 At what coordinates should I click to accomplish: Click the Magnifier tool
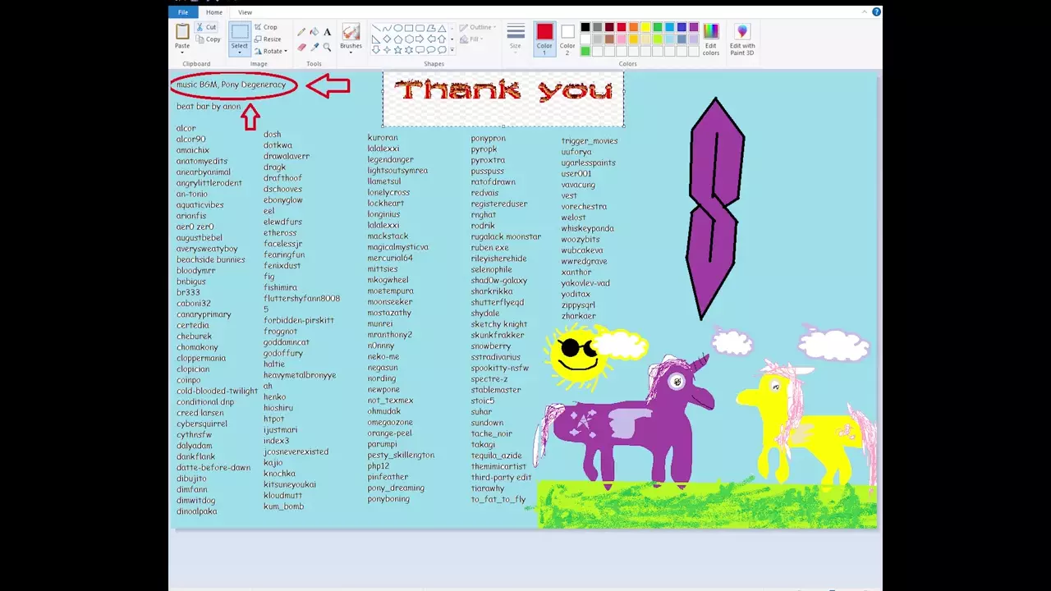(327, 47)
